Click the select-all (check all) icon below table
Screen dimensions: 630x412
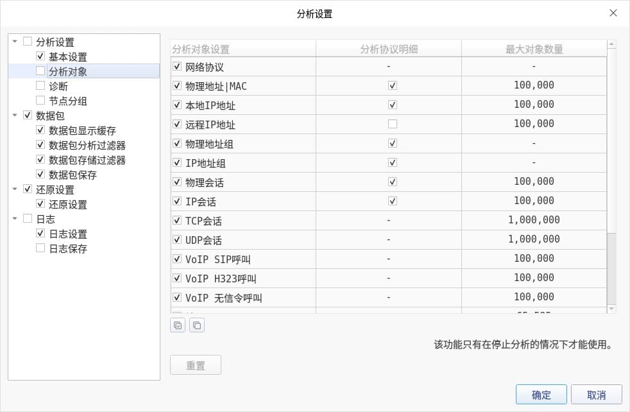[x=178, y=325]
